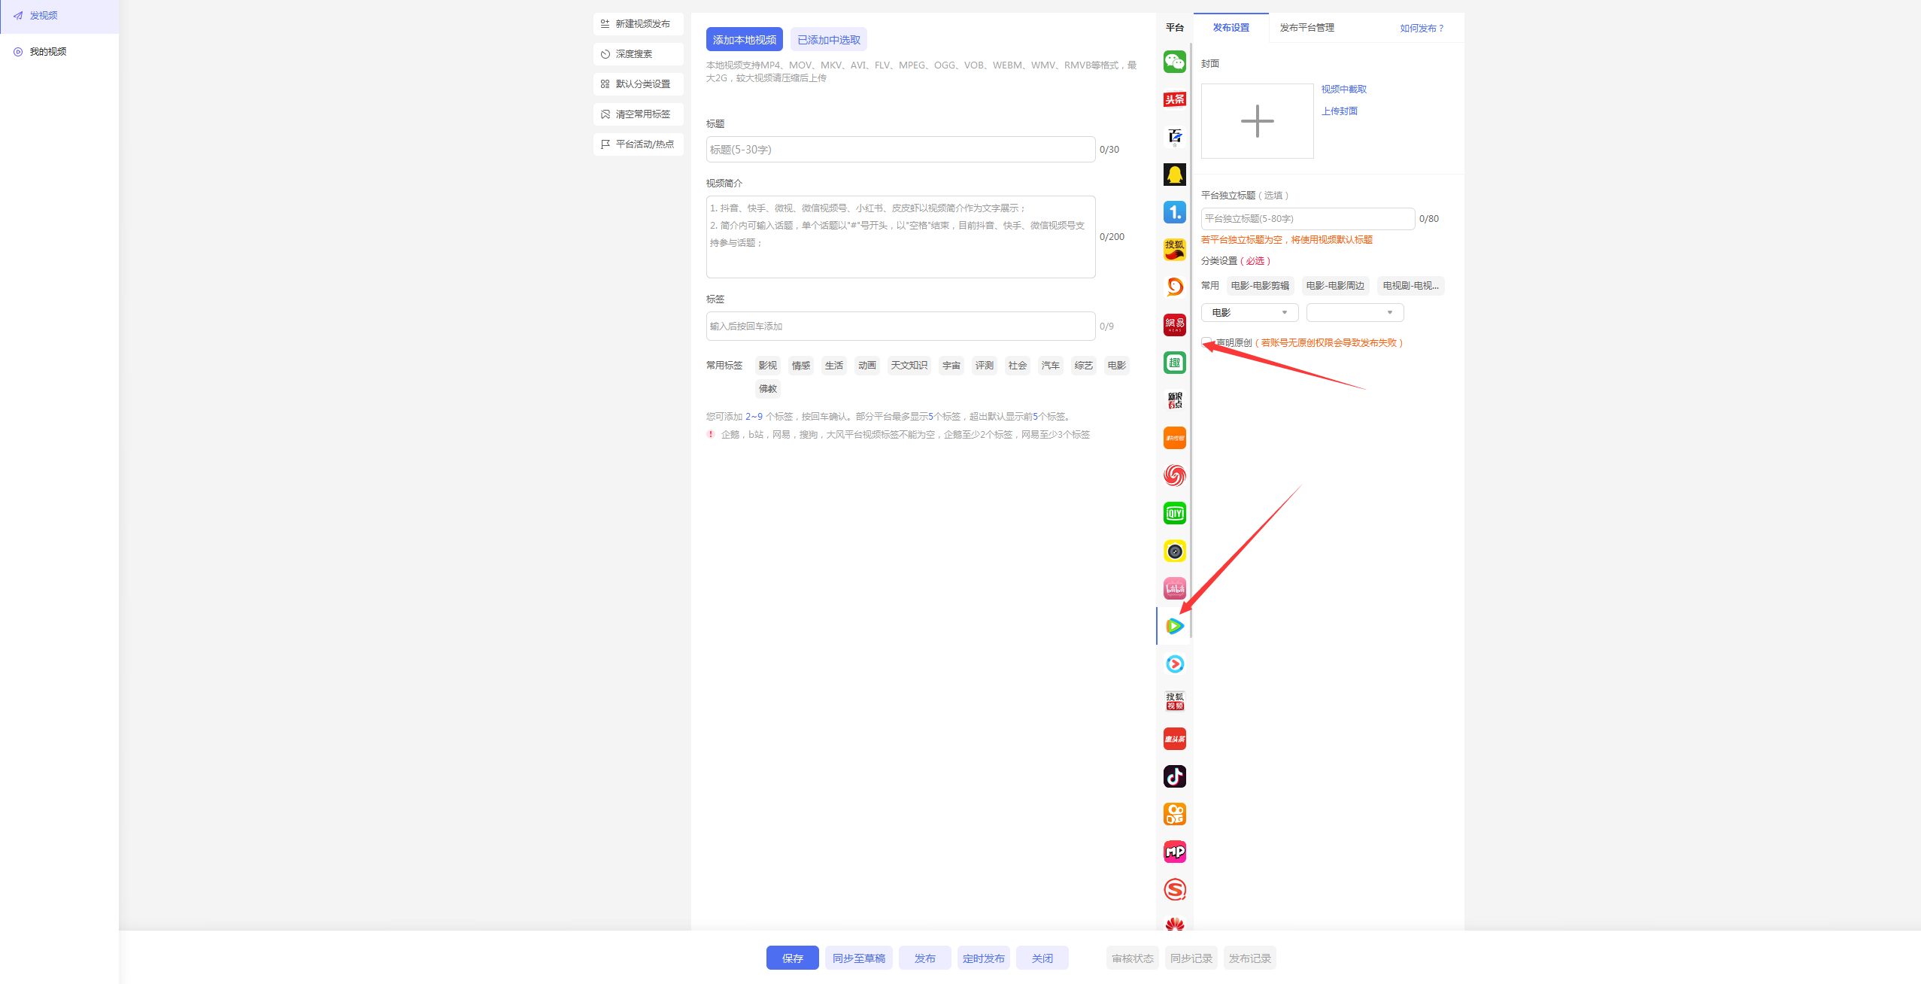1921x984 pixels.
Task: Click 定时发布 button at the bottom
Action: coord(983,958)
